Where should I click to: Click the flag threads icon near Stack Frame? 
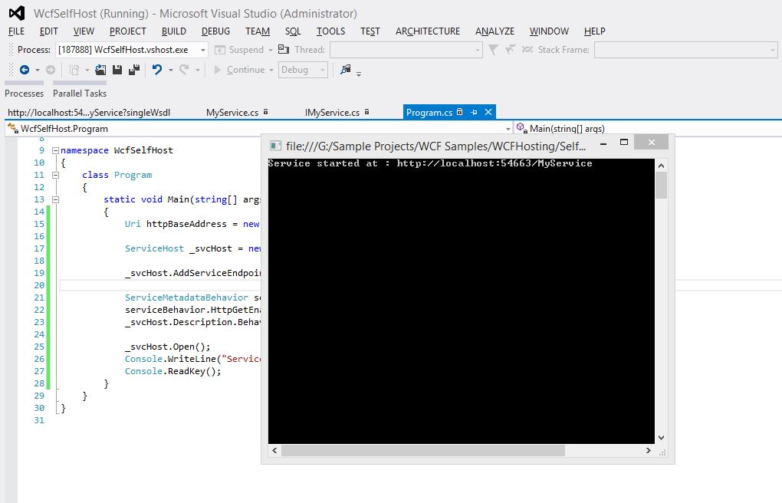(x=510, y=49)
